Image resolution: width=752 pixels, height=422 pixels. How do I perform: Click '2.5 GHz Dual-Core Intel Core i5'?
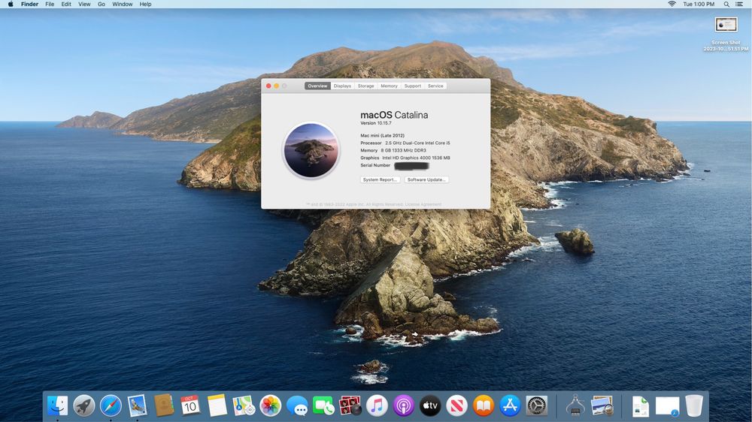coord(417,143)
